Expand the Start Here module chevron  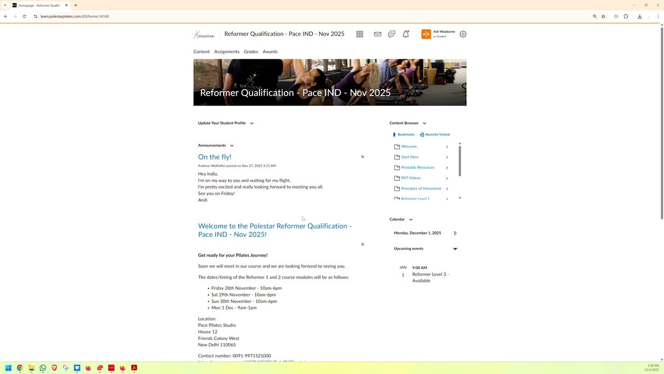coord(447,157)
